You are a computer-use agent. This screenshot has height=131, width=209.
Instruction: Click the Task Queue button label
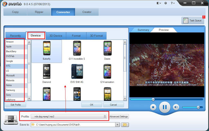pyautogui.click(x=195, y=20)
